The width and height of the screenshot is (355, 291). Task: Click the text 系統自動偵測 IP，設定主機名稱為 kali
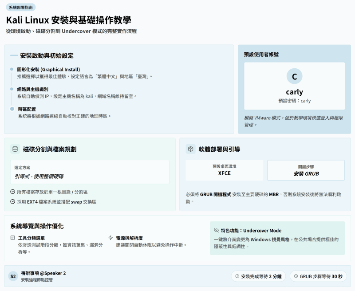[77, 96]
